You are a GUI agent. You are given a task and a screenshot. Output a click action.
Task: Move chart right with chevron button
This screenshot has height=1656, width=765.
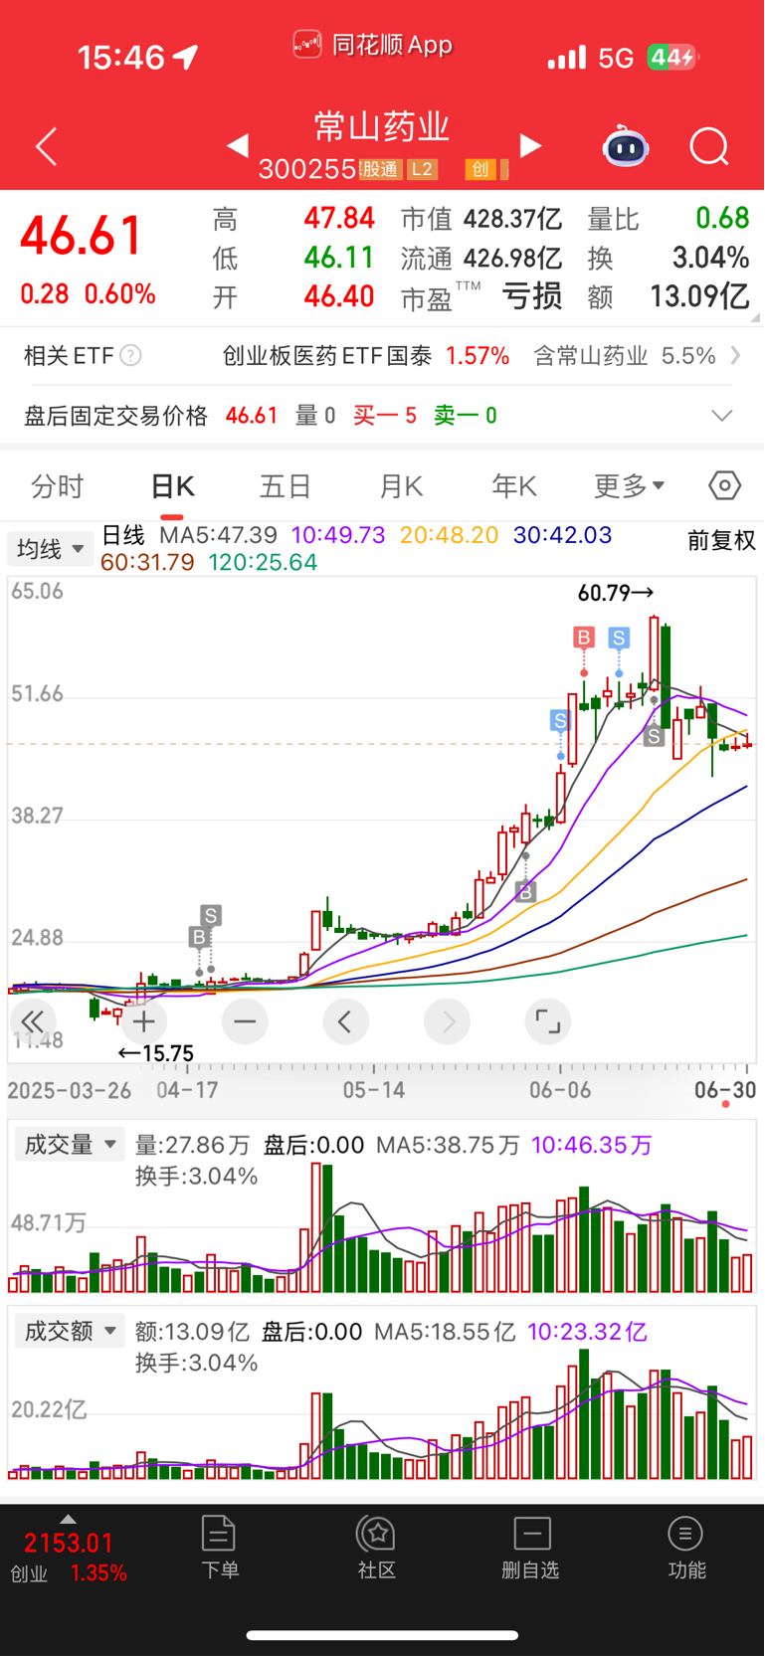447,1021
